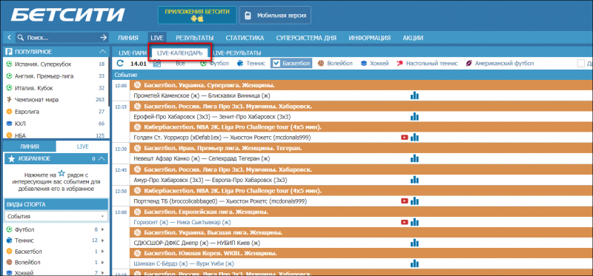Click the search arrow icon in the sidebar
Viewport: 593px width, 276px height.
pyautogui.click(x=103, y=38)
